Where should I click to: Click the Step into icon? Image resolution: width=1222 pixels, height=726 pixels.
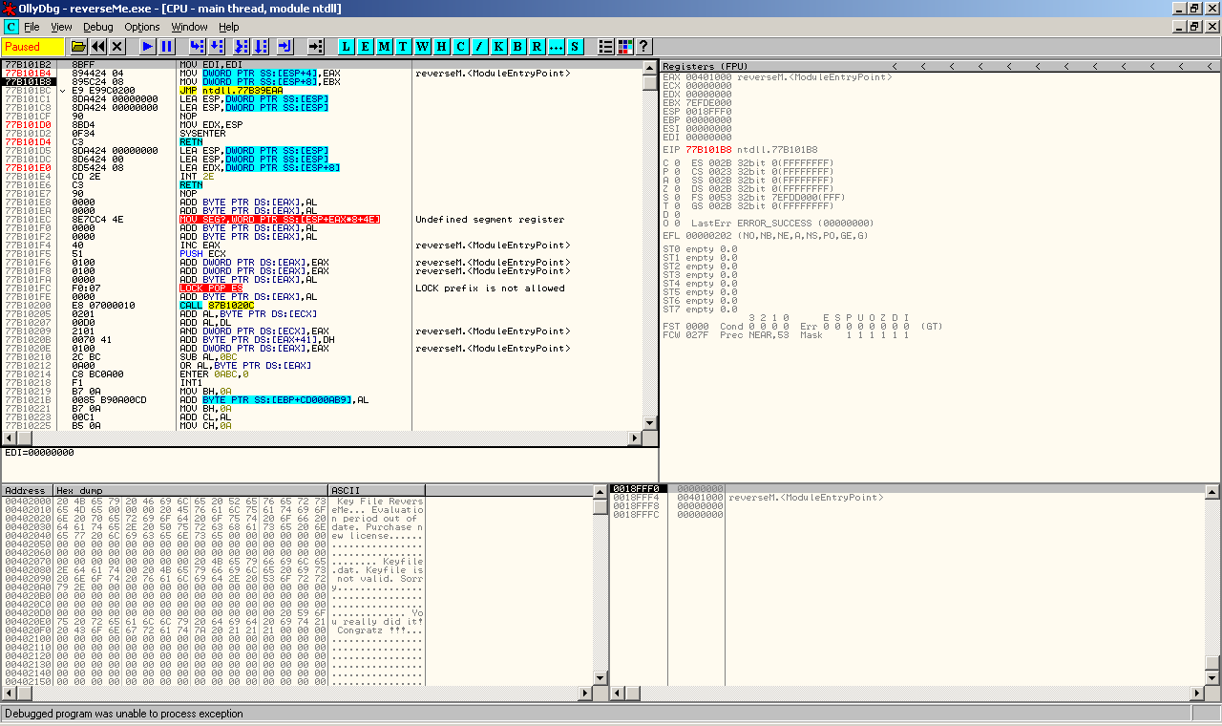pyautogui.click(x=197, y=46)
